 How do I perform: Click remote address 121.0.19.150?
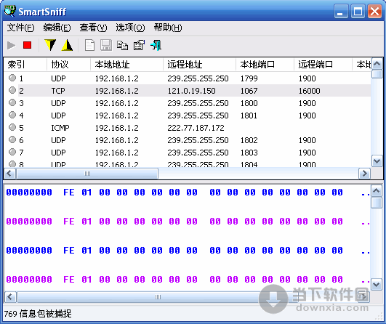[x=191, y=91]
